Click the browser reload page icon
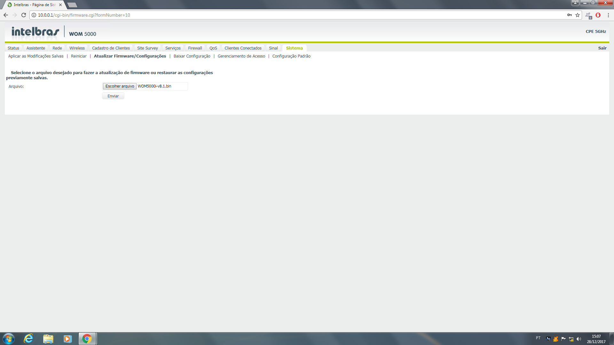The width and height of the screenshot is (614, 345). pyautogui.click(x=24, y=15)
